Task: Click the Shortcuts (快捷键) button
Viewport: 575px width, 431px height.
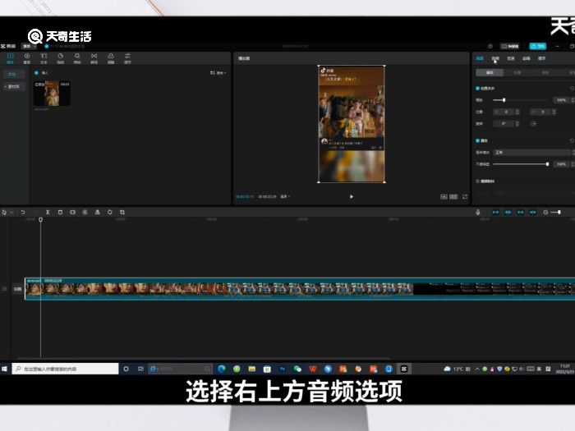Action: tap(510, 46)
